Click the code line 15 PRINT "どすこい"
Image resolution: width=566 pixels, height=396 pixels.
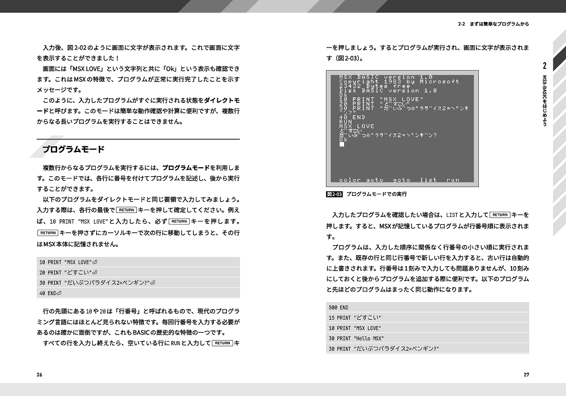point(427,318)
